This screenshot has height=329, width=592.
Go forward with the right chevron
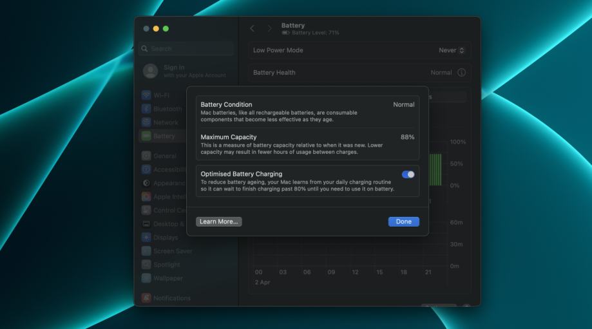tap(269, 28)
